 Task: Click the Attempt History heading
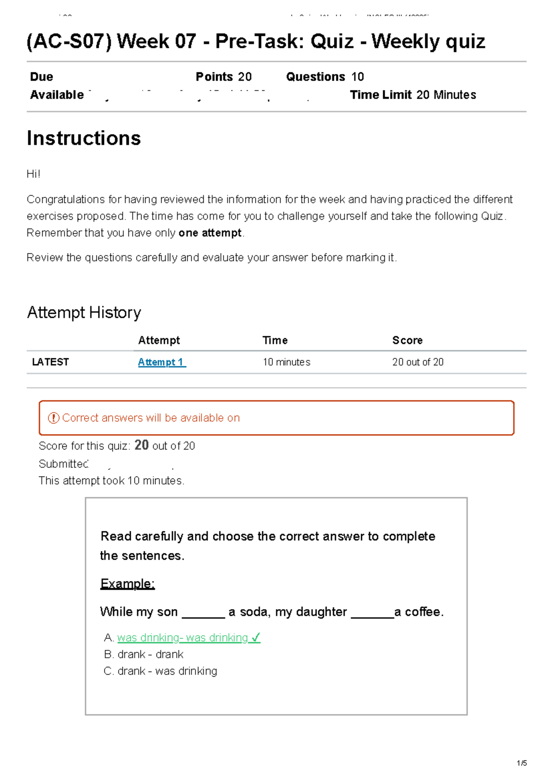[x=84, y=313]
